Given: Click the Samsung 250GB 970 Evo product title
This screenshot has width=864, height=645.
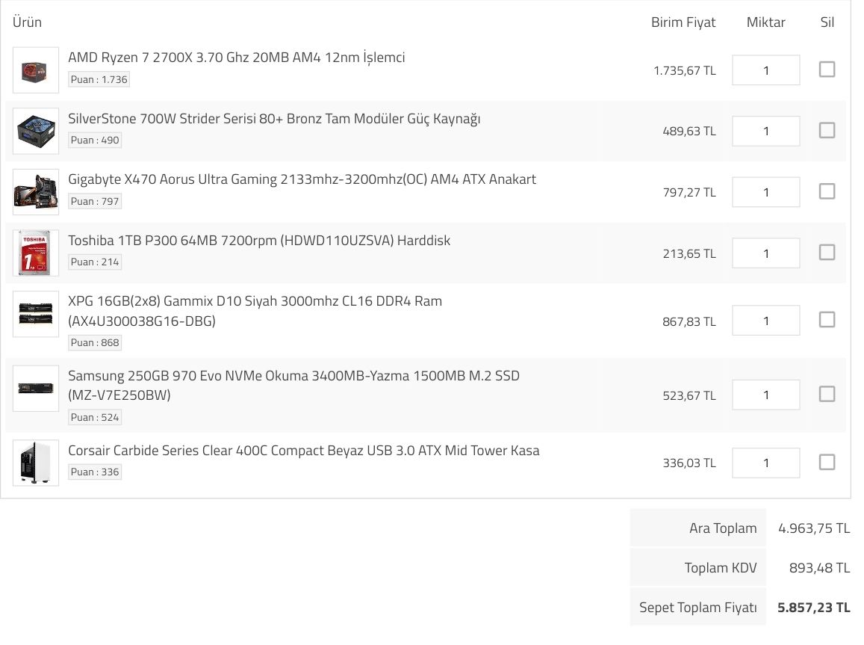Looking at the screenshot, I should point(293,386).
